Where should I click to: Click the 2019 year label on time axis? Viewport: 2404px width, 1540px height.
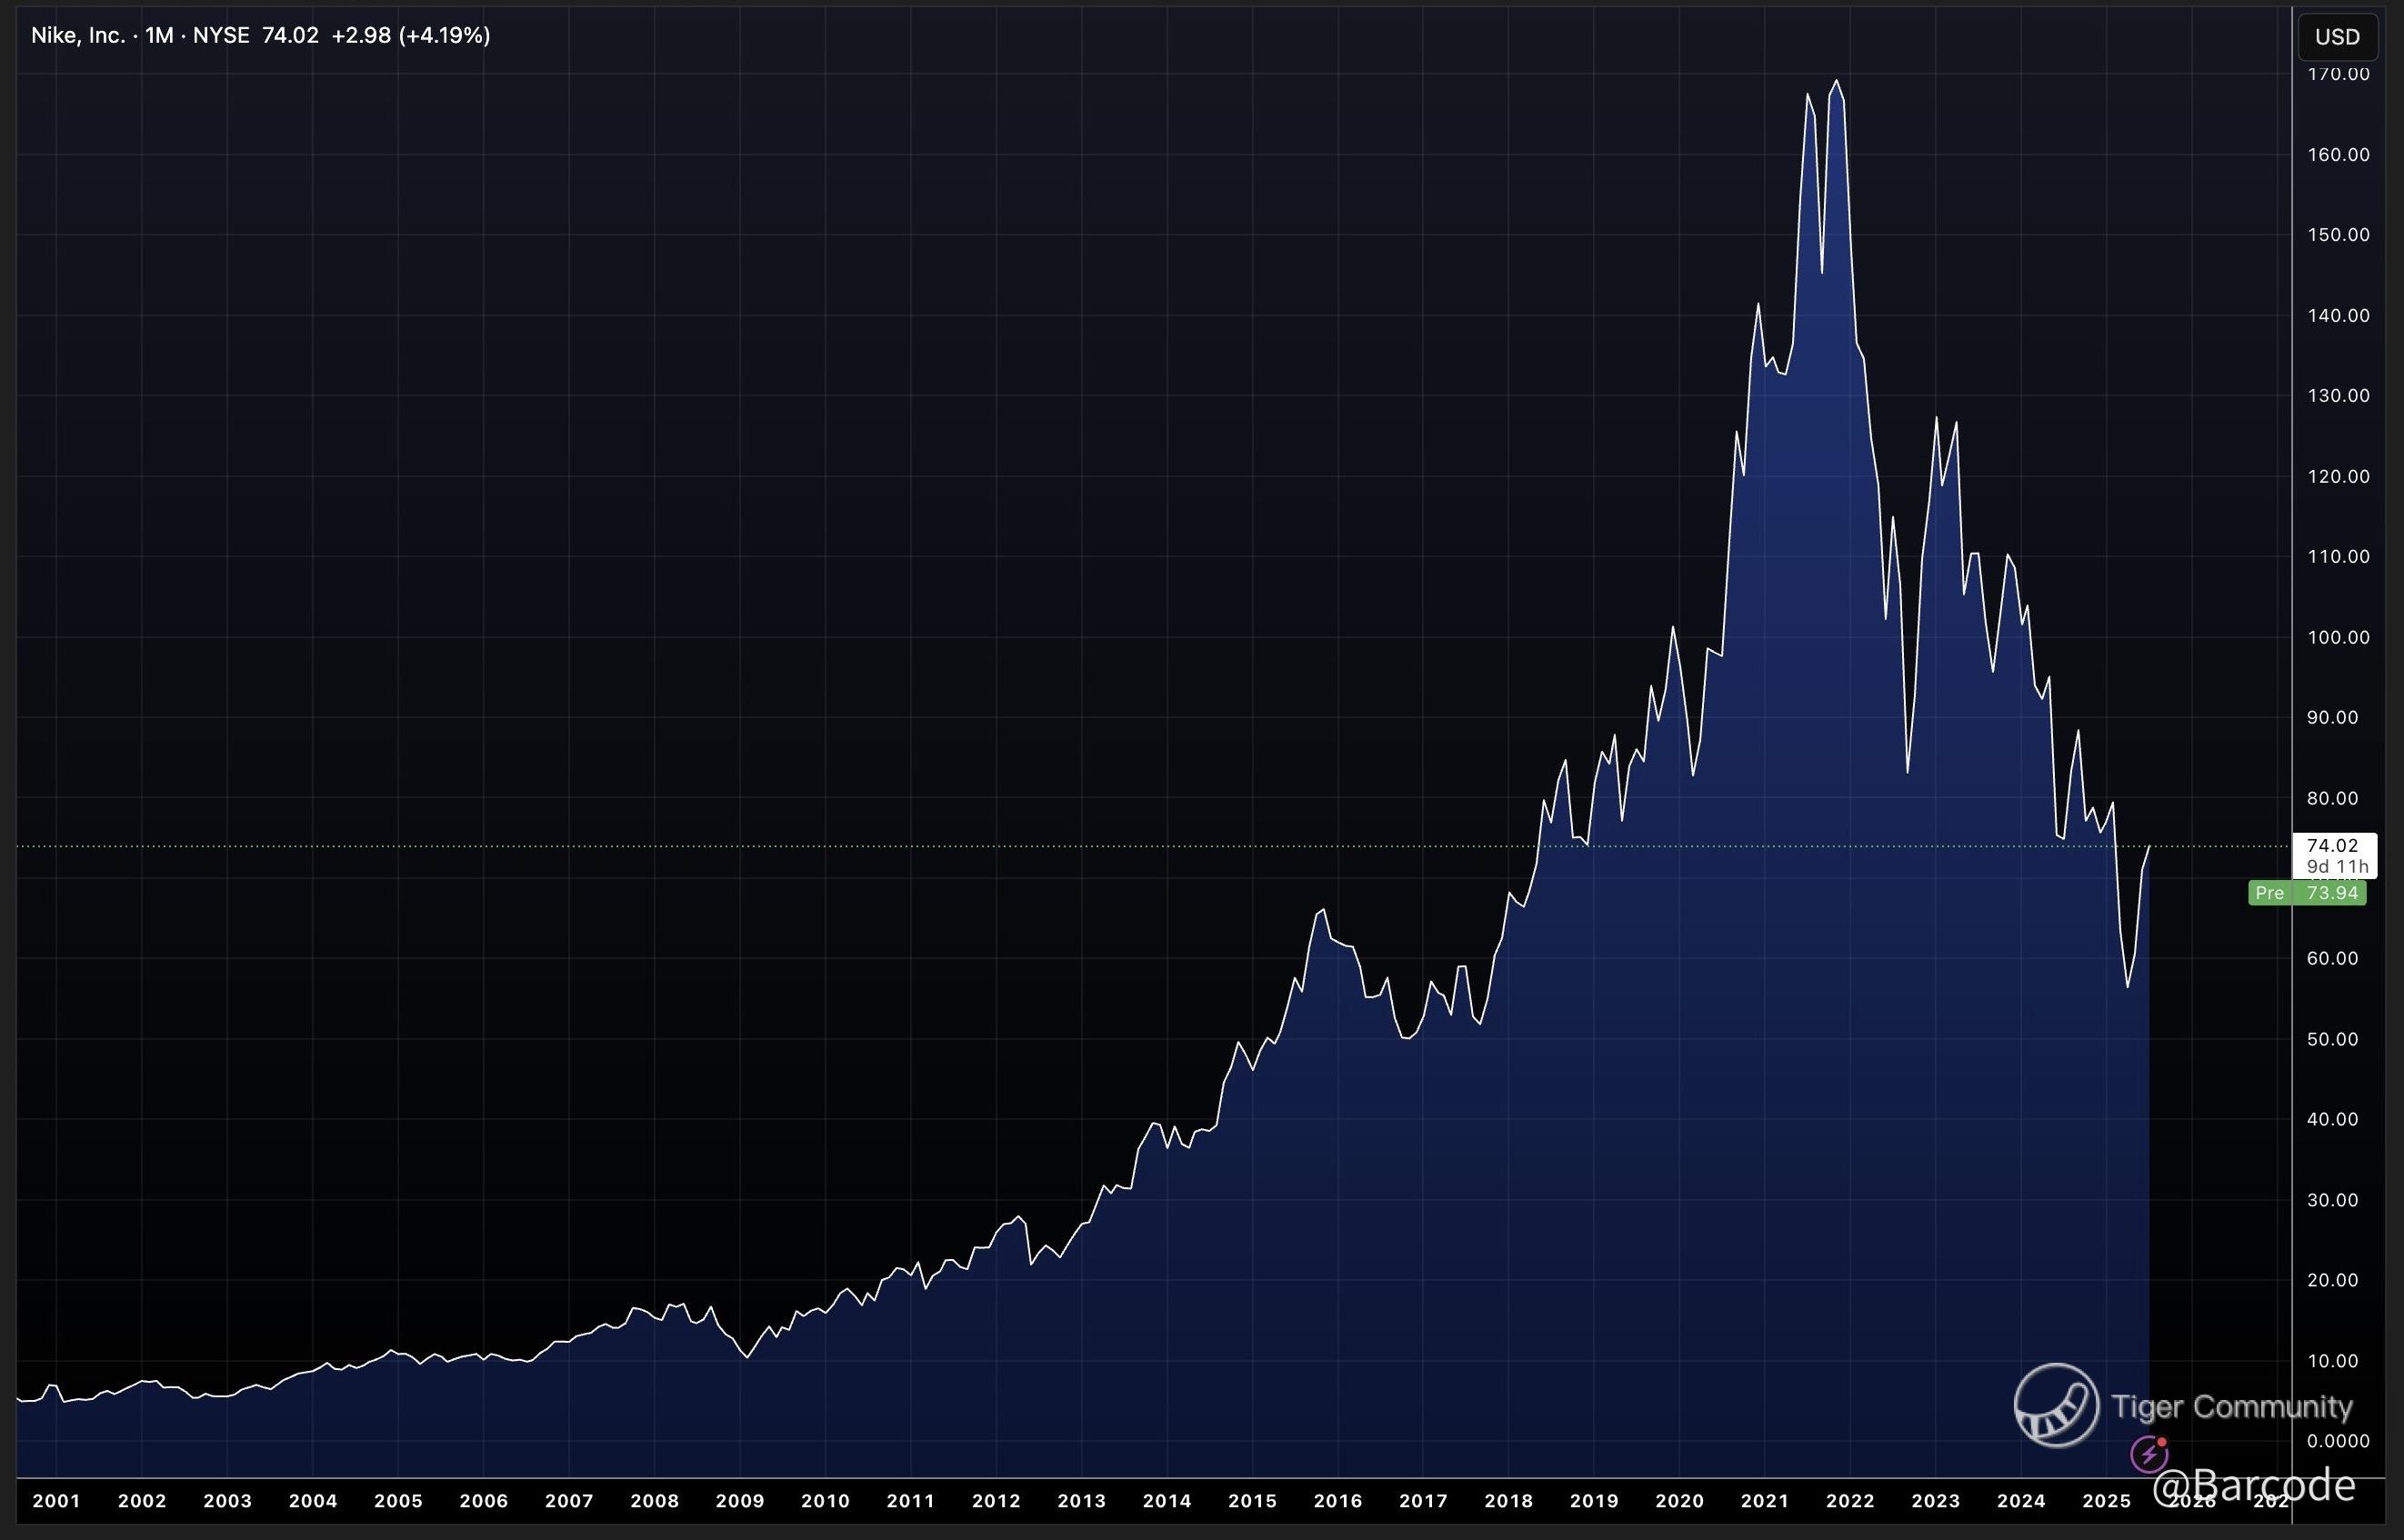coord(1594,1502)
